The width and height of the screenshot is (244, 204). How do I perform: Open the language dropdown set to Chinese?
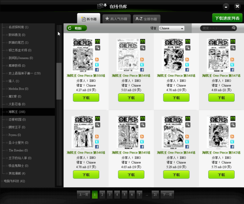pos(172,28)
